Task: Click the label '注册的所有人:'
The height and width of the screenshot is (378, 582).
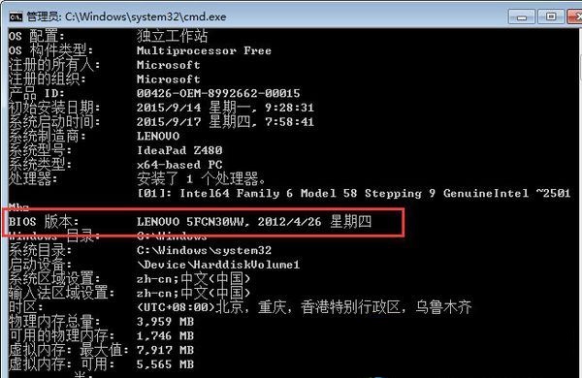Action: pyautogui.click(x=54, y=65)
